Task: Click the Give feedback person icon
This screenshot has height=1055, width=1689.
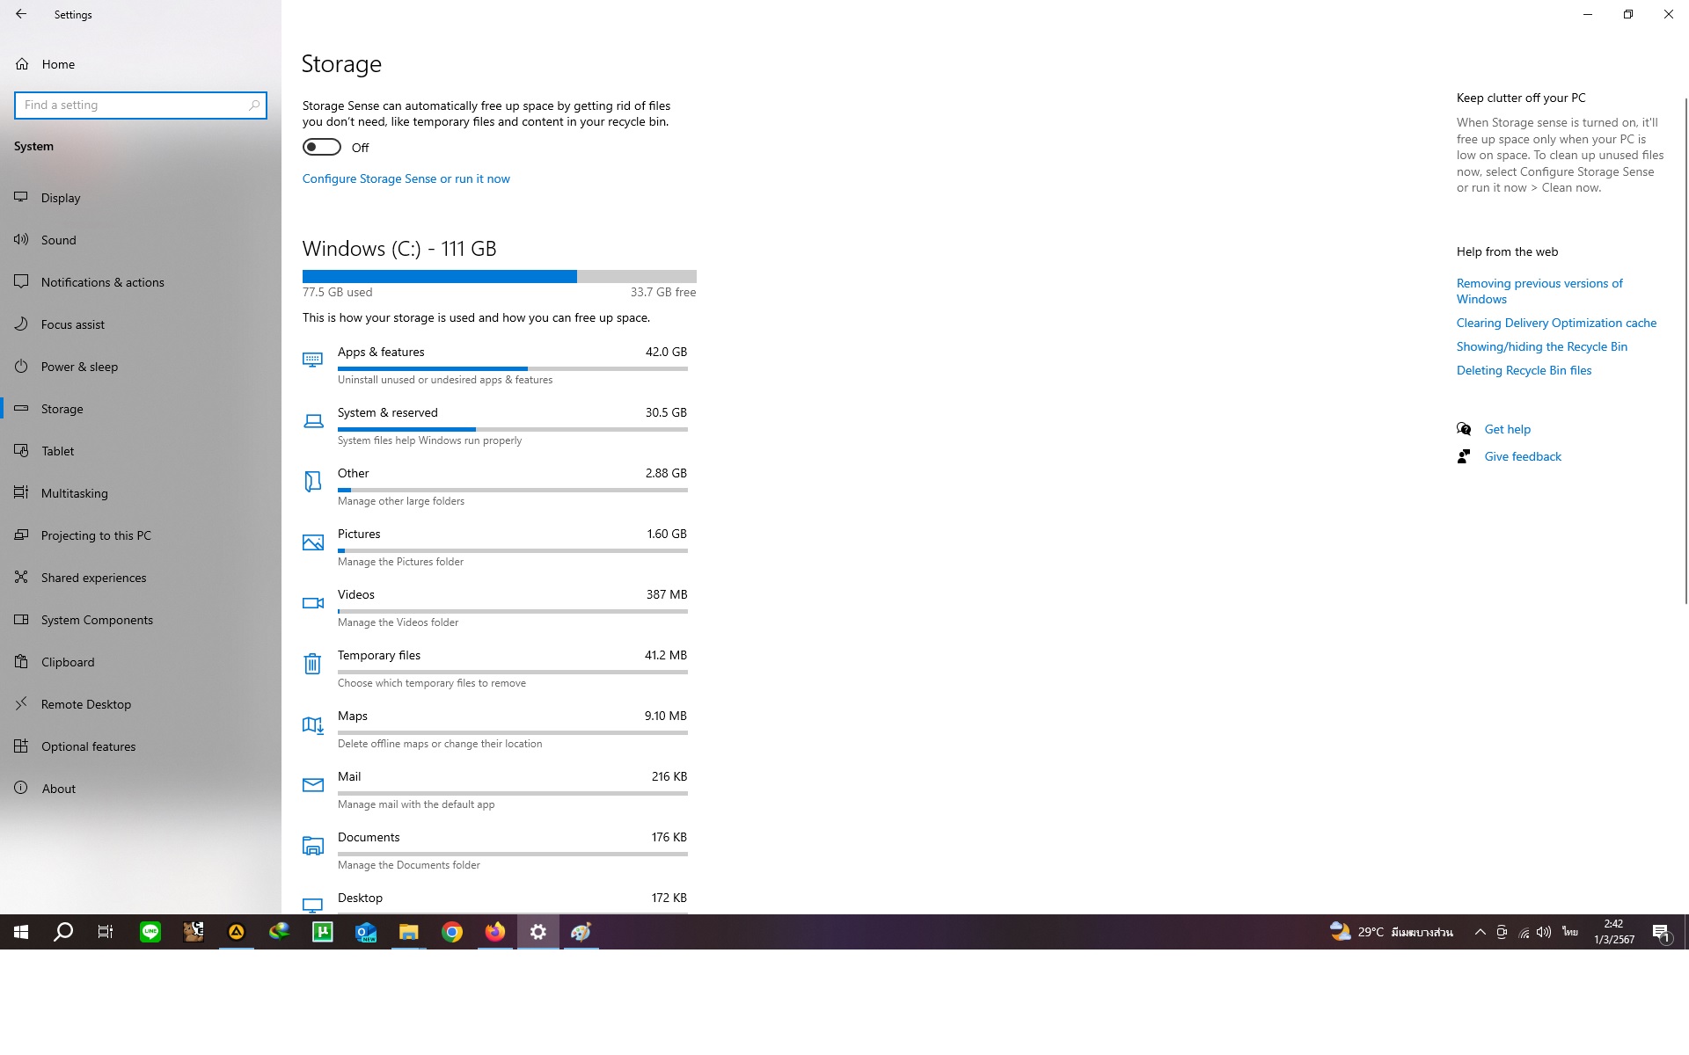Action: [1464, 456]
